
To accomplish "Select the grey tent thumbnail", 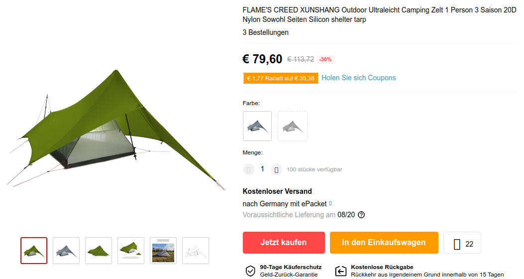I will click(x=66, y=251).
